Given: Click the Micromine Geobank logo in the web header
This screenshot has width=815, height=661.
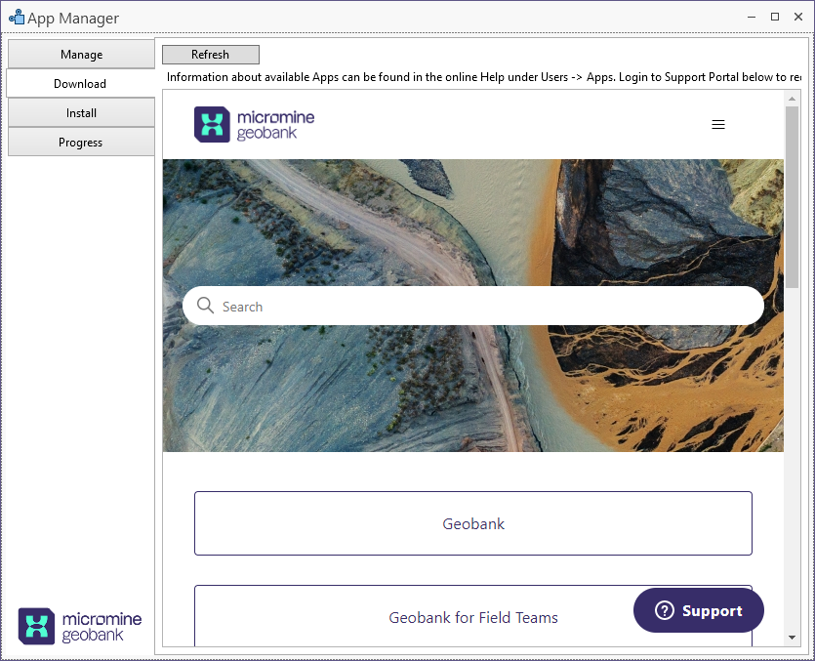Looking at the screenshot, I should click(254, 124).
